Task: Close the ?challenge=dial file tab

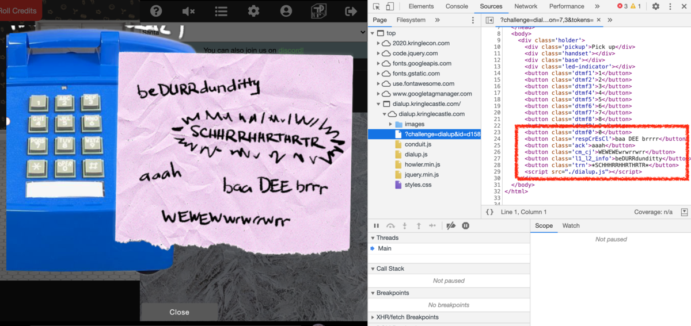Action: (x=598, y=20)
